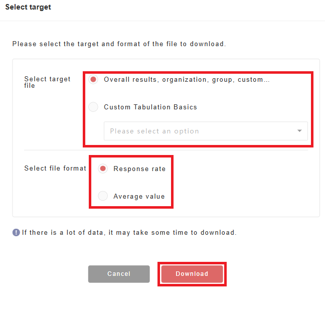Screen dimensions: 325x310
Task: Select the Response rate file format radio
Action: pos(103,169)
